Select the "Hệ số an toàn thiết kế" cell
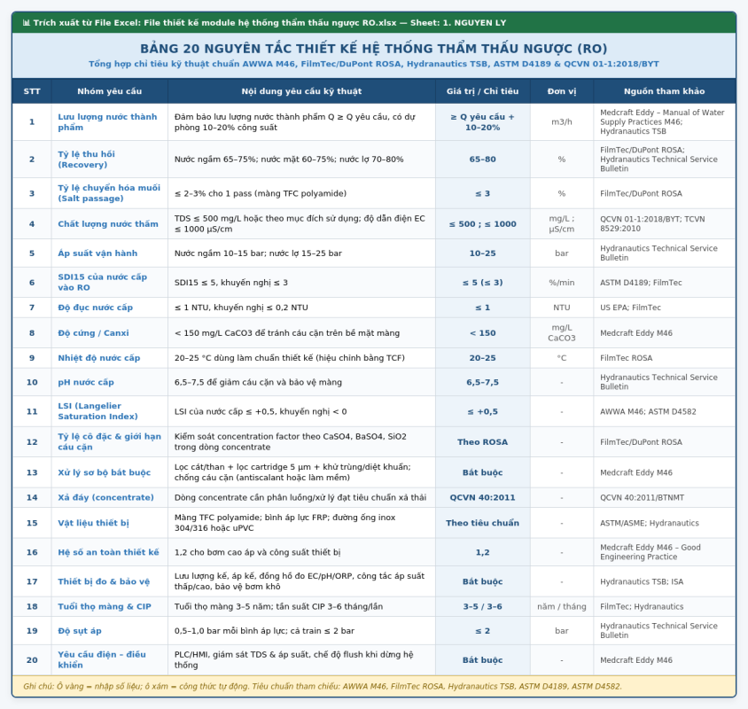Image resolution: width=748 pixels, height=709 pixels. [x=110, y=552]
